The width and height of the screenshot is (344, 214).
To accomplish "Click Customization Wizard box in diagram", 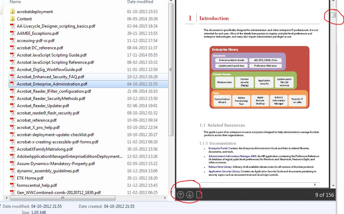I will coord(222,101).
